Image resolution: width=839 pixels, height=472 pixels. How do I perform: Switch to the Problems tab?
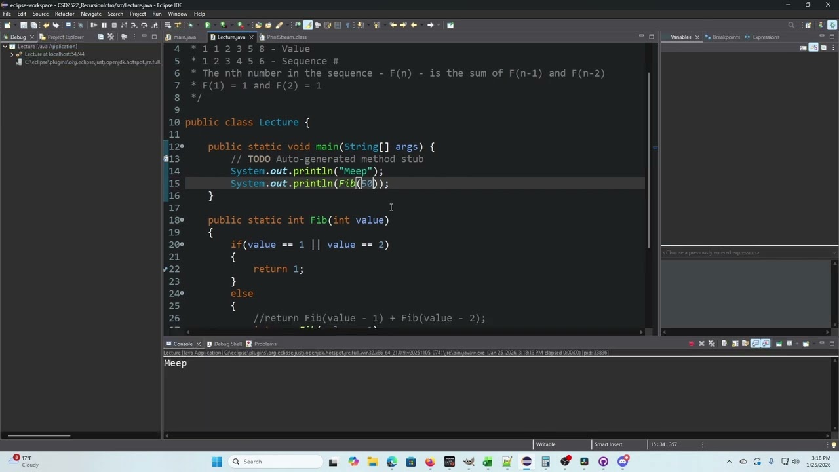coord(261,344)
